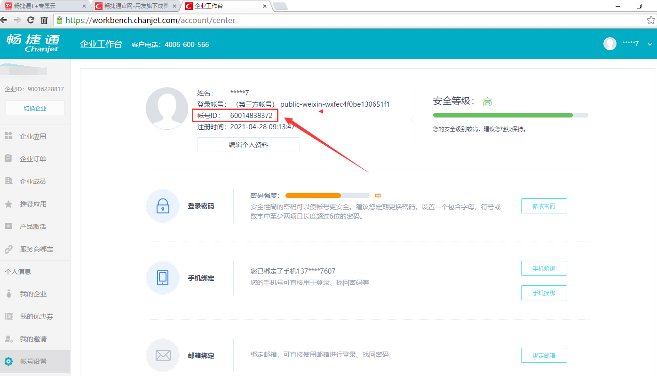Click the Chanjet 畅捷通 logo
Viewport: 657px width, 376px height.
coord(33,43)
